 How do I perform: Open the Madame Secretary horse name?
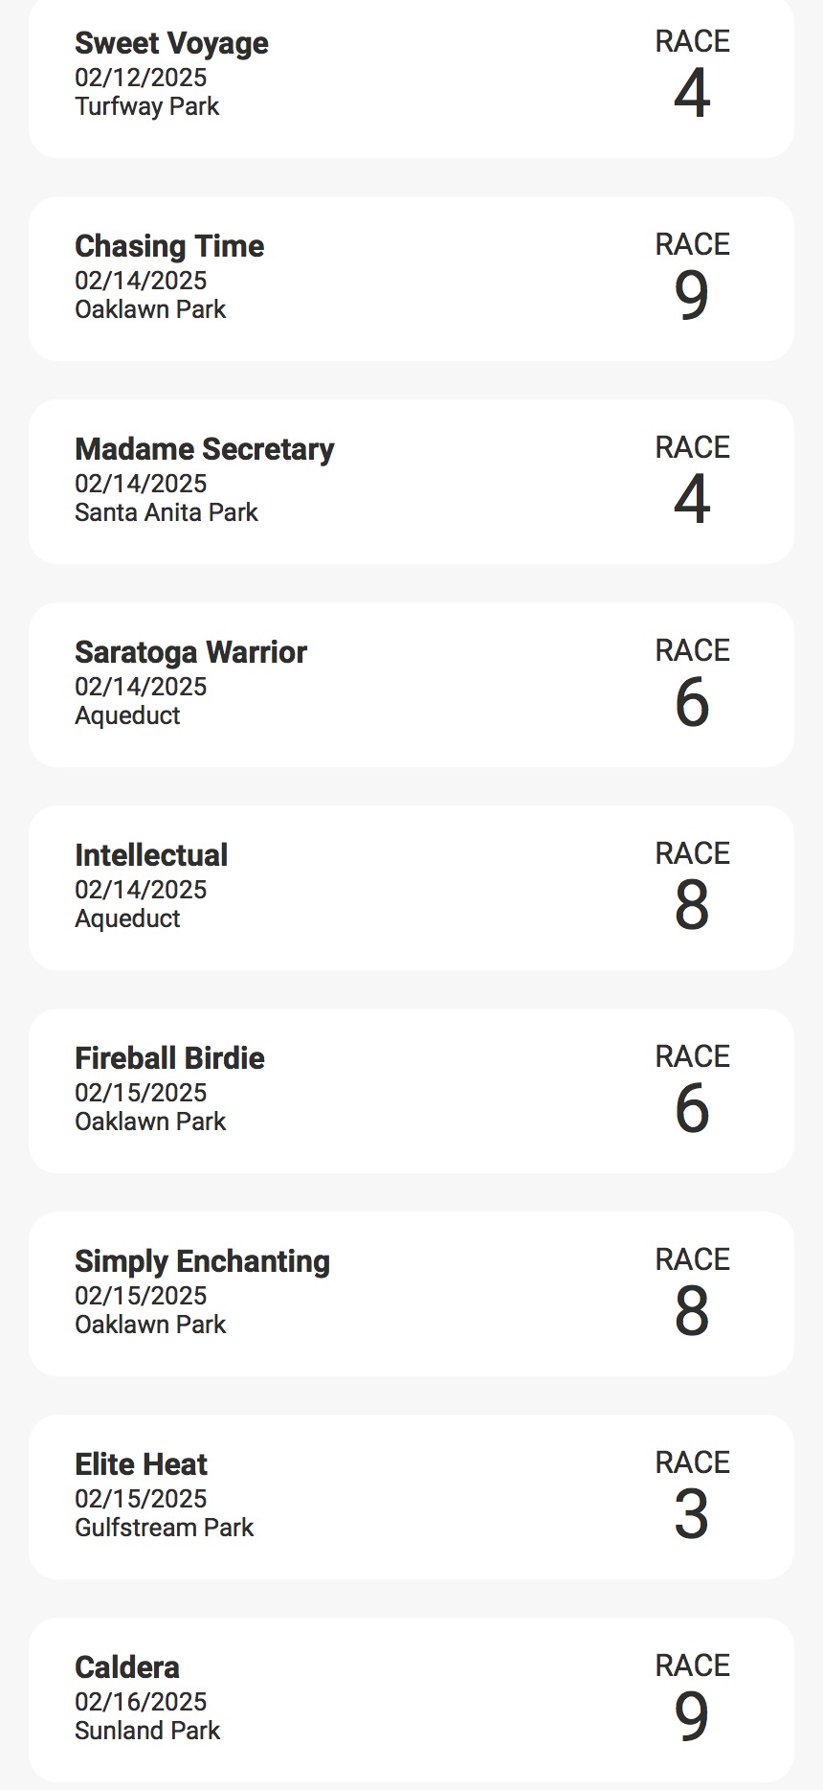(x=205, y=449)
